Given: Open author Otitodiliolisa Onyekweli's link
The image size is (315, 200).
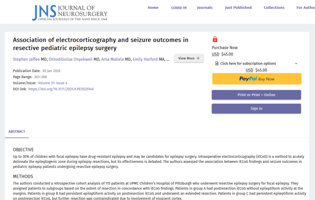Looking at the screenshot, I should (x=71, y=59).
